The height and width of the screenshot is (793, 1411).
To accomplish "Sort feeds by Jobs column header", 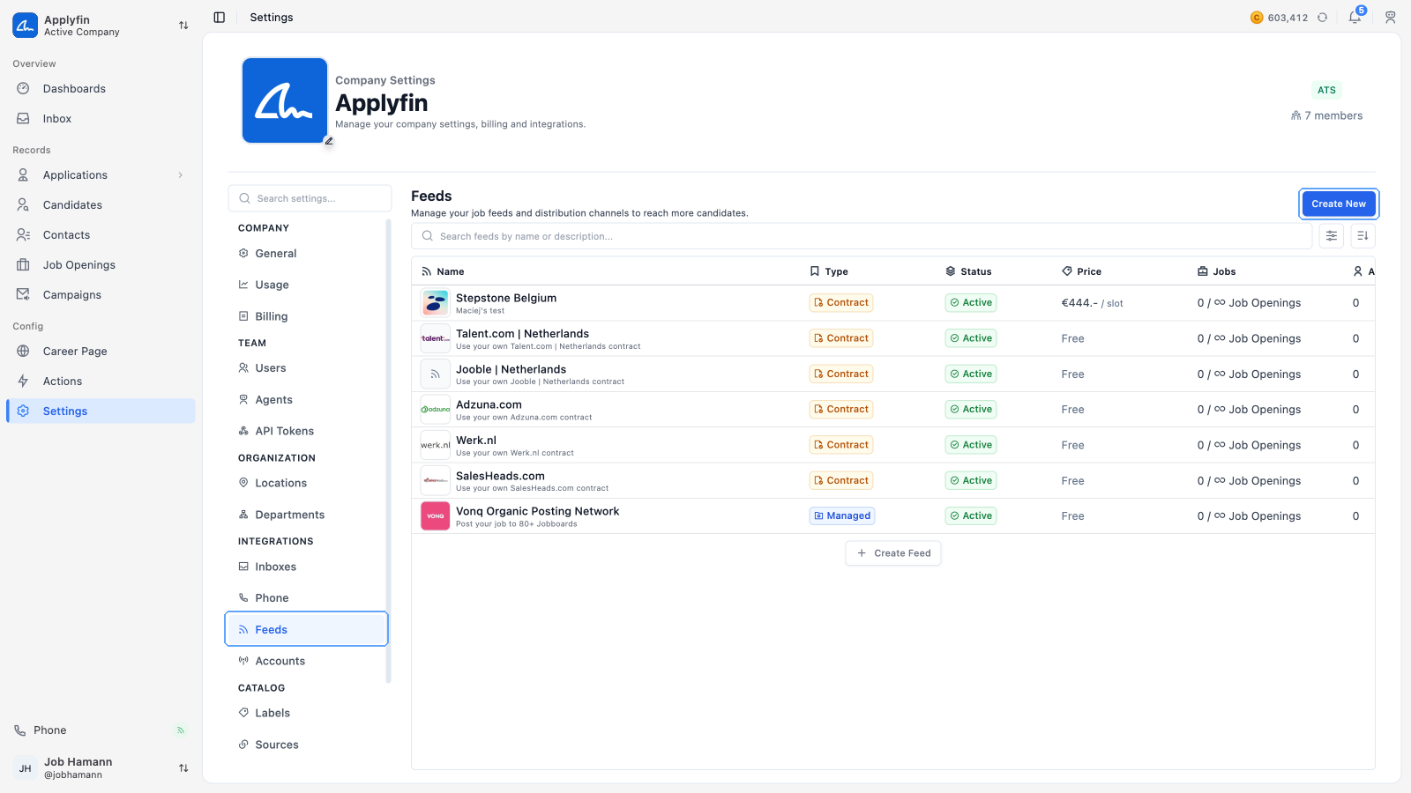I will click(x=1216, y=271).
